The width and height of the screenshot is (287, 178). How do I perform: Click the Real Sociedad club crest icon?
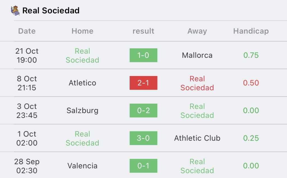(x=15, y=11)
